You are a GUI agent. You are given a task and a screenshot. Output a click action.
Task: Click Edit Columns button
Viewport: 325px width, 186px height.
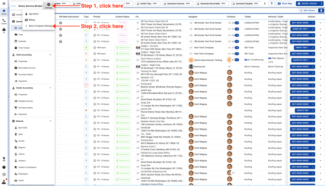pyautogui.click(x=308, y=11)
